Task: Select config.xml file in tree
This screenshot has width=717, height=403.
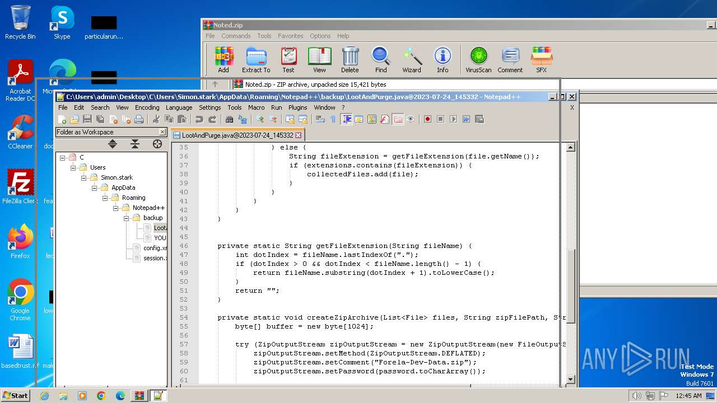Action: (x=151, y=248)
